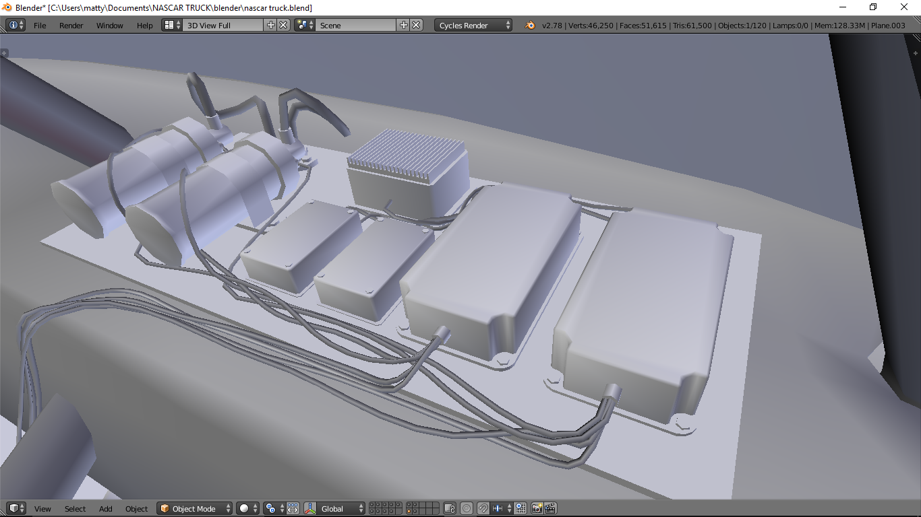
Task: Toggle the 3D manipulator widget
Action: coord(310,508)
